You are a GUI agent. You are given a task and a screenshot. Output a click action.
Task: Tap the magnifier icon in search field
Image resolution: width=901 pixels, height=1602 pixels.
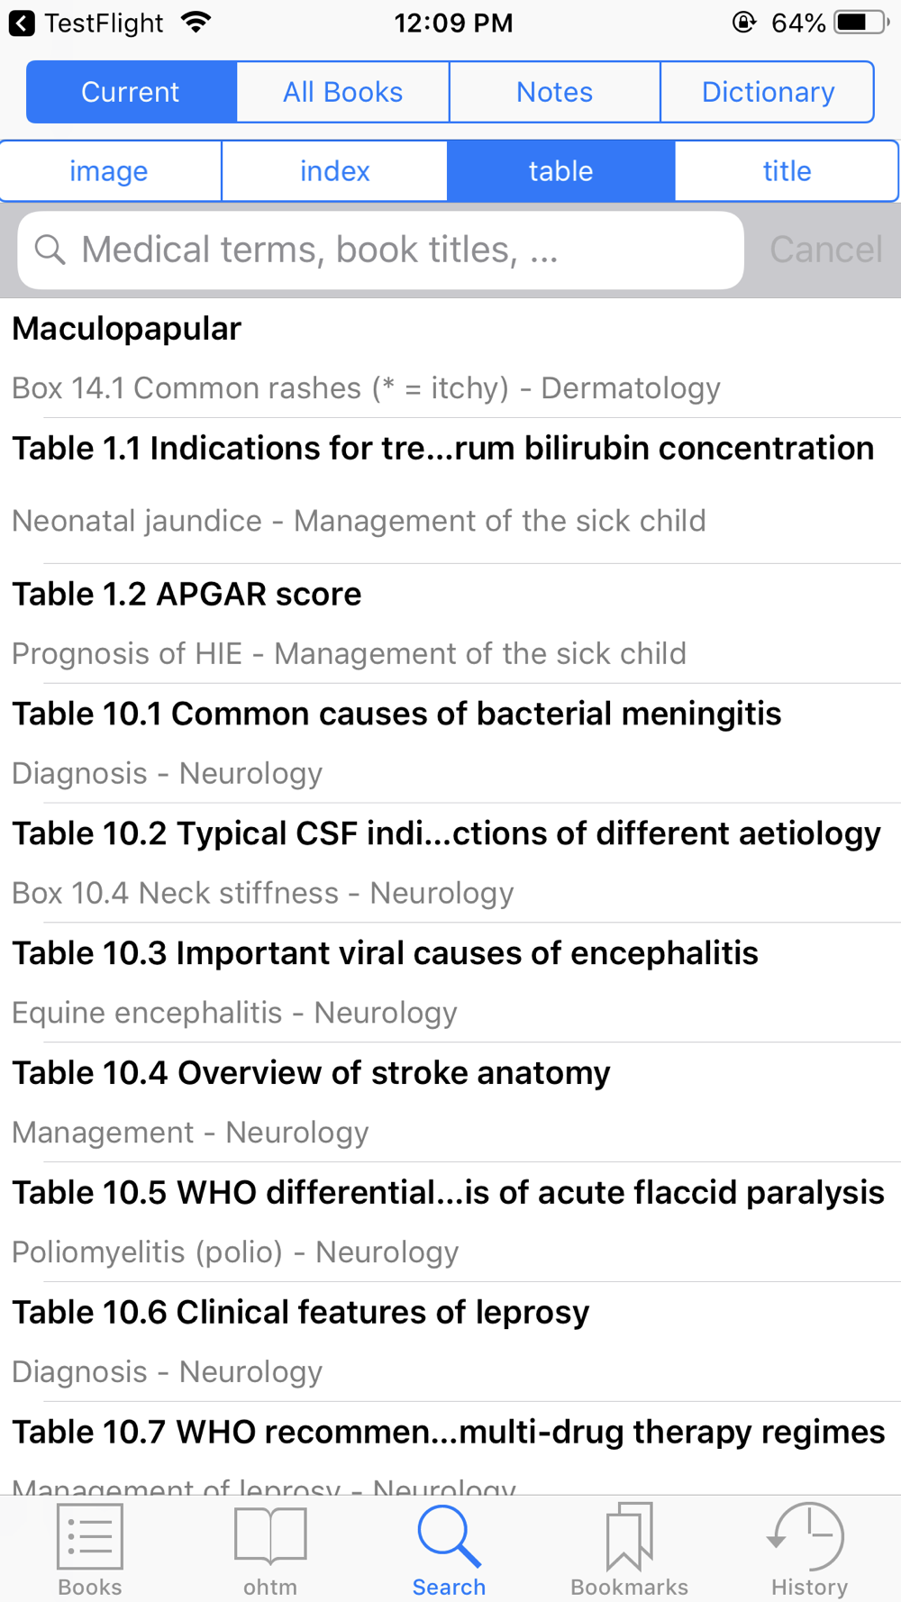(x=50, y=250)
